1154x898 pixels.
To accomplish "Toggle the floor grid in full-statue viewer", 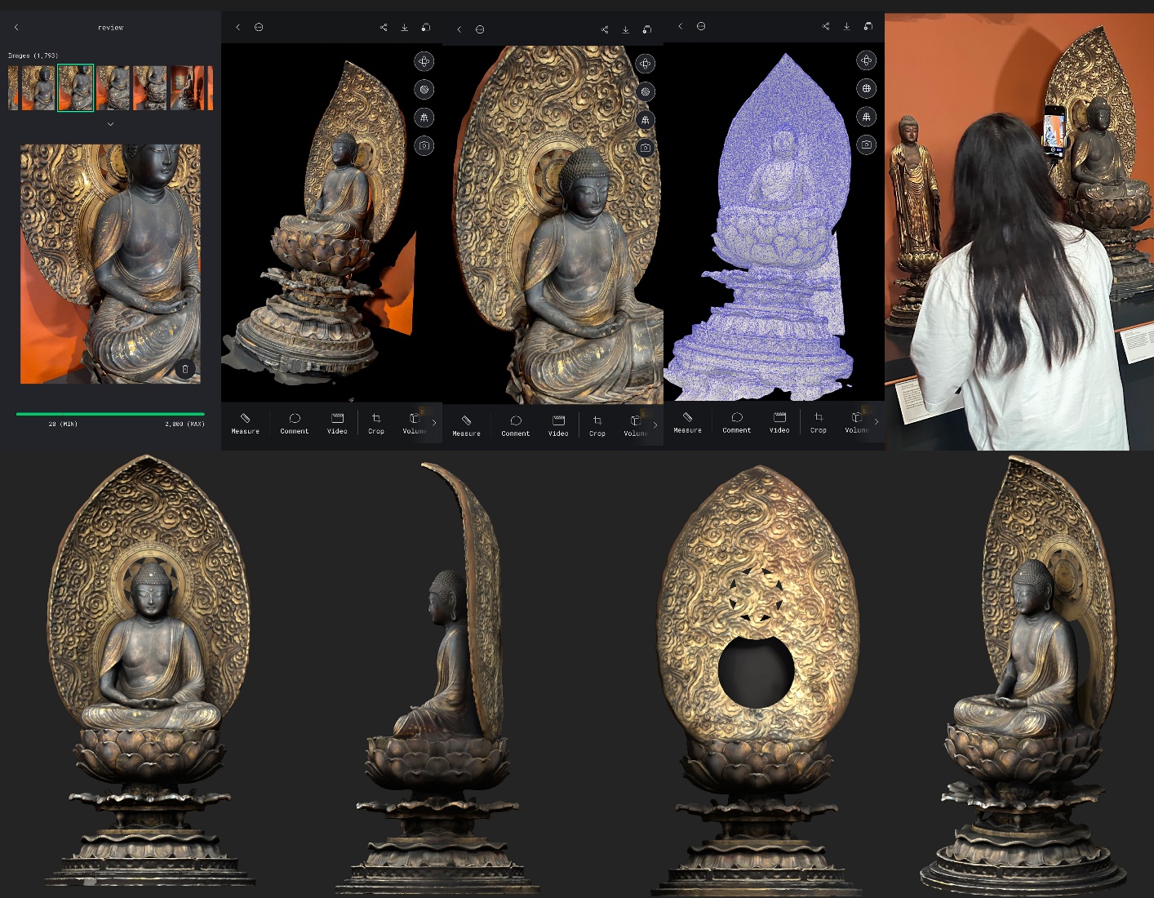I will [x=424, y=118].
